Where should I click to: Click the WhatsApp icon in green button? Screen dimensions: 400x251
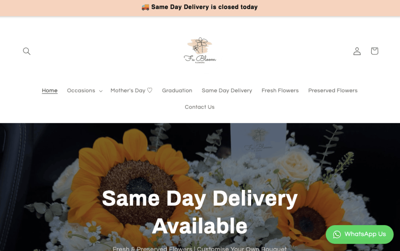point(337,235)
